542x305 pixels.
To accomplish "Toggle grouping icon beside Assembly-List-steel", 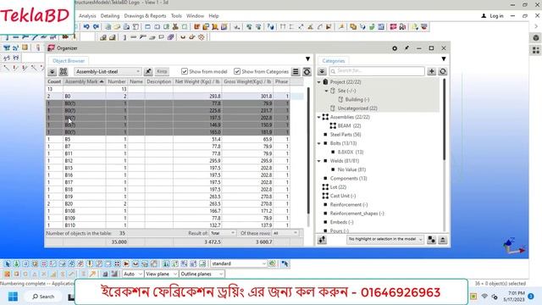I will pos(64,71).
